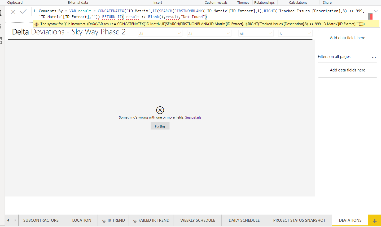The height and width of the screenshot is (227, 381).
Task: Add a new page with the plus button
Action: 375,221
